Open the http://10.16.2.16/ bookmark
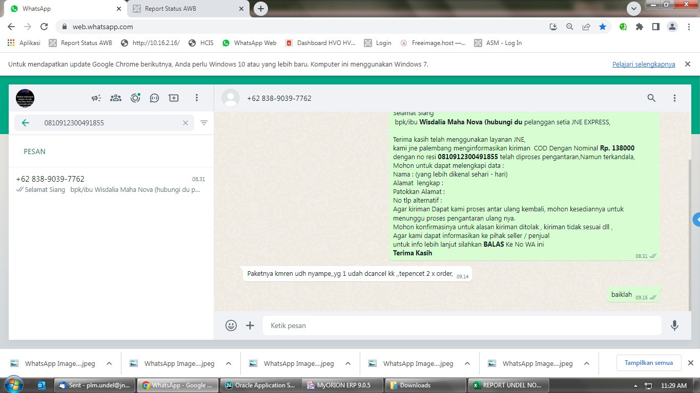The height and width of the screenshot is (393, 700). 151,43
